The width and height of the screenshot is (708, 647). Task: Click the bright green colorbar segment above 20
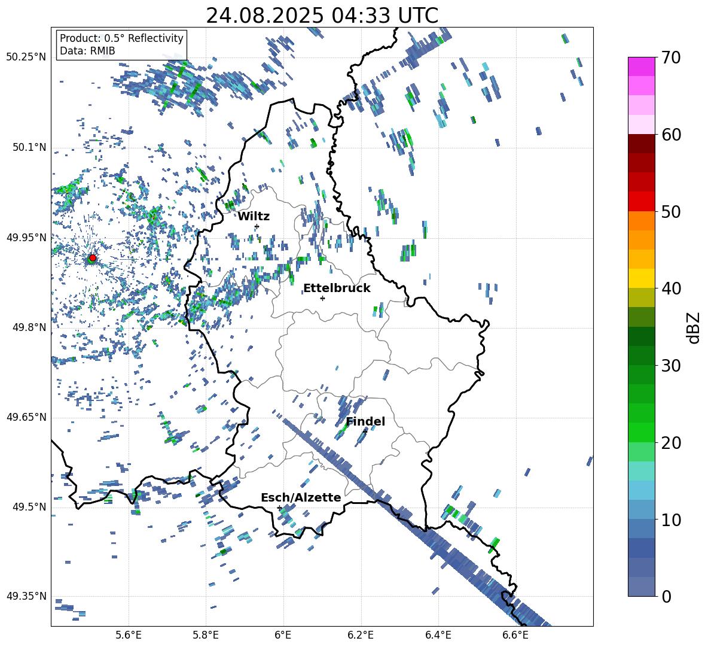tap(641, 432)
